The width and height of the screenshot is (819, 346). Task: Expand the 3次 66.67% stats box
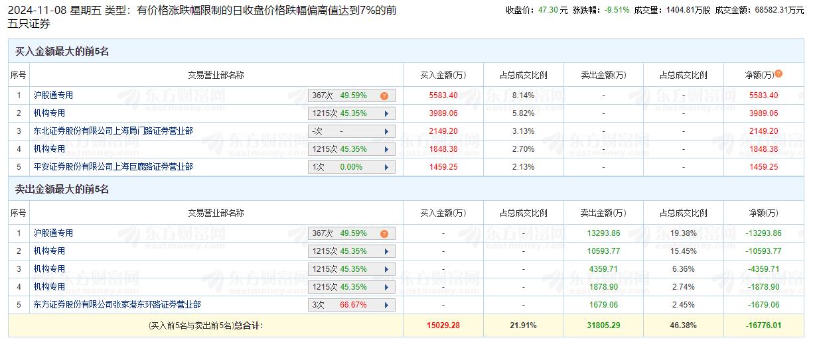tap(351, 305)
